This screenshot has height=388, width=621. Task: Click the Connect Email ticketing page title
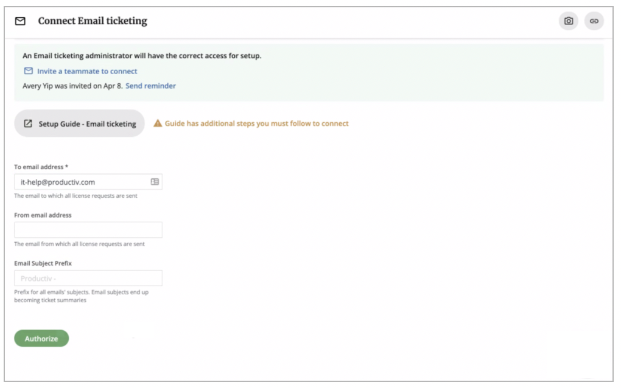point(91,21)
